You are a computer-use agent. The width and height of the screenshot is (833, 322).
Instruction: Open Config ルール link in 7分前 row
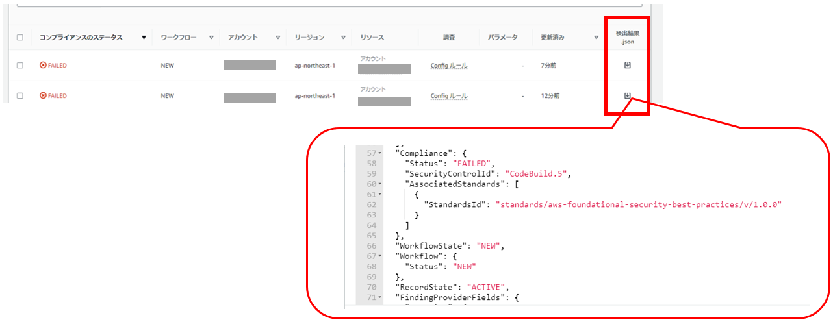[x=449, y=66]
